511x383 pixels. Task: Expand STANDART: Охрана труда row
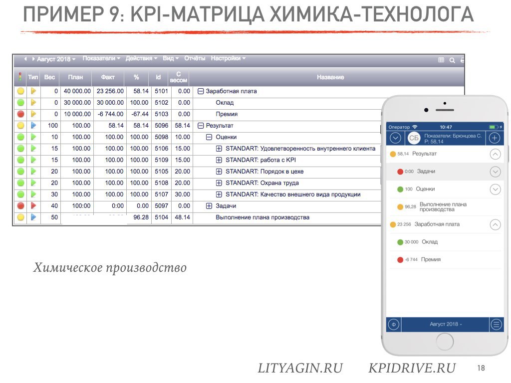(219, 183)
